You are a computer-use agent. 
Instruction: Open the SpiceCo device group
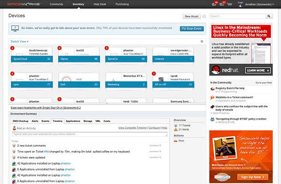click(126, 59)
